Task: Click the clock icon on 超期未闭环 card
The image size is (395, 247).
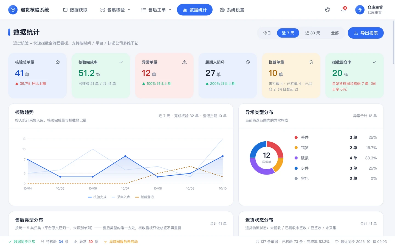Action: click(248, 62)
